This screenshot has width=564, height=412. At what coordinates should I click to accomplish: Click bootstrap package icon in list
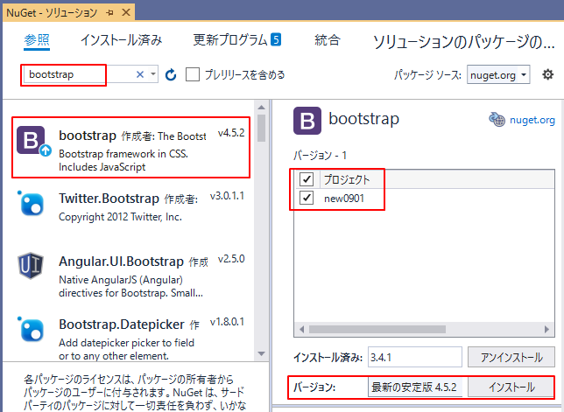point(31,140)
